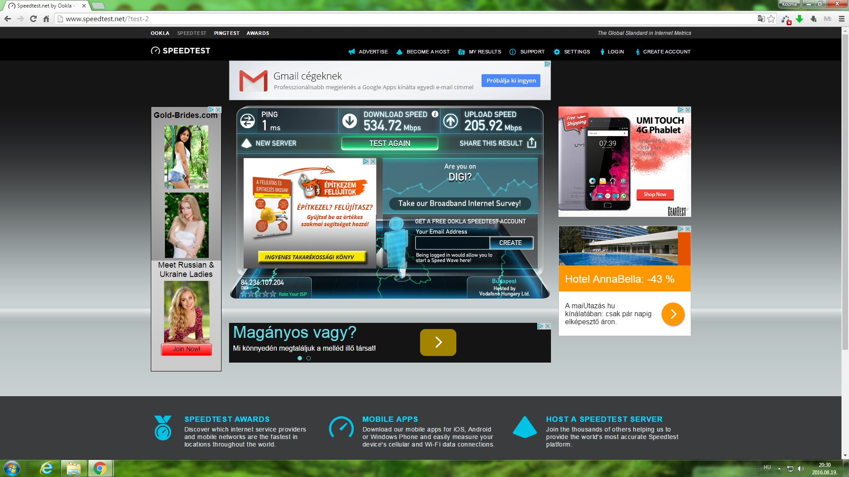This screenshot has width=849, height=477.
Task: Click the Rate Your ISP link
Action: click(x=292, y=294)
